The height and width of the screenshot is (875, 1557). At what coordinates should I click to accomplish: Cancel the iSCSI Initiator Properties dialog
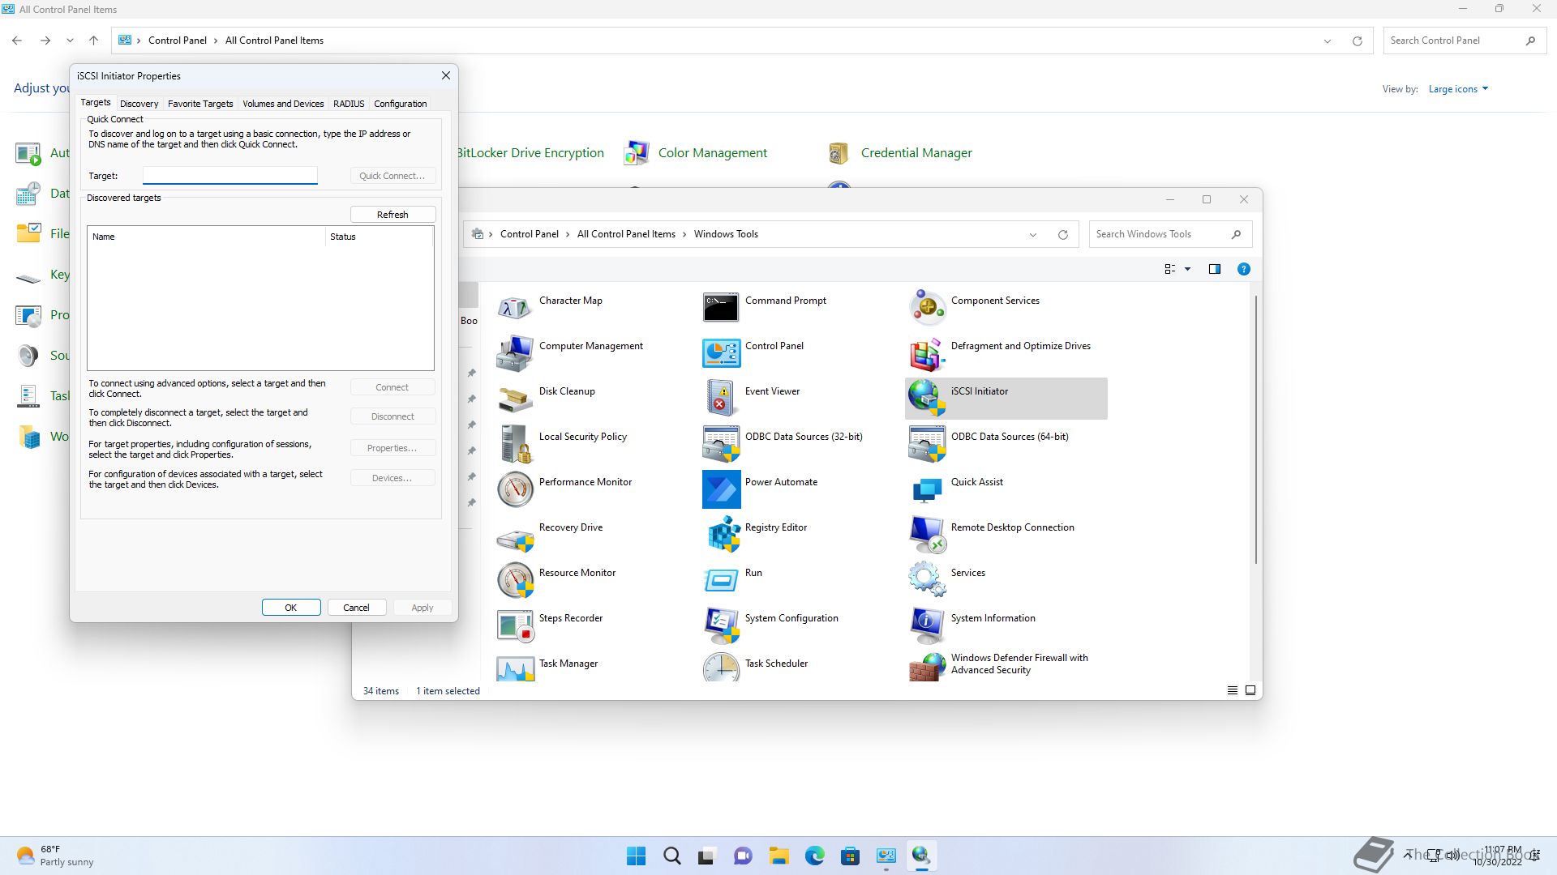356,608
